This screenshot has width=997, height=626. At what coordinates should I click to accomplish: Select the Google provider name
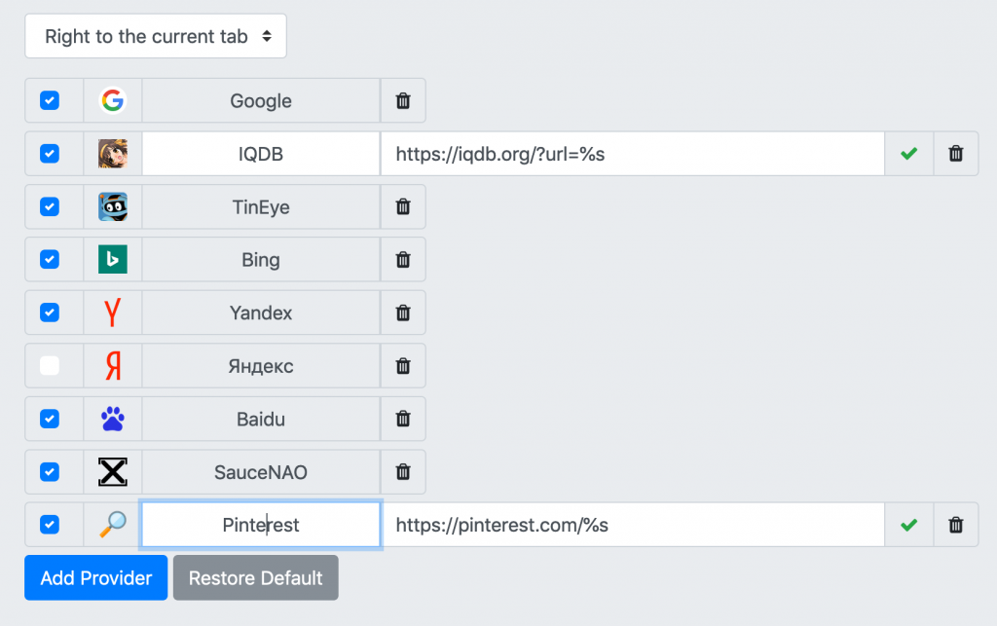[261, 100]
